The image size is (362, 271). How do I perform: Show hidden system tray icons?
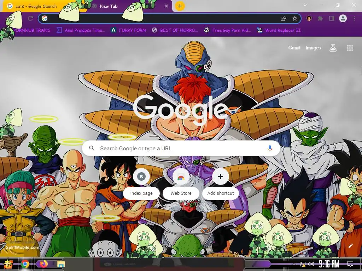point(294,264)
